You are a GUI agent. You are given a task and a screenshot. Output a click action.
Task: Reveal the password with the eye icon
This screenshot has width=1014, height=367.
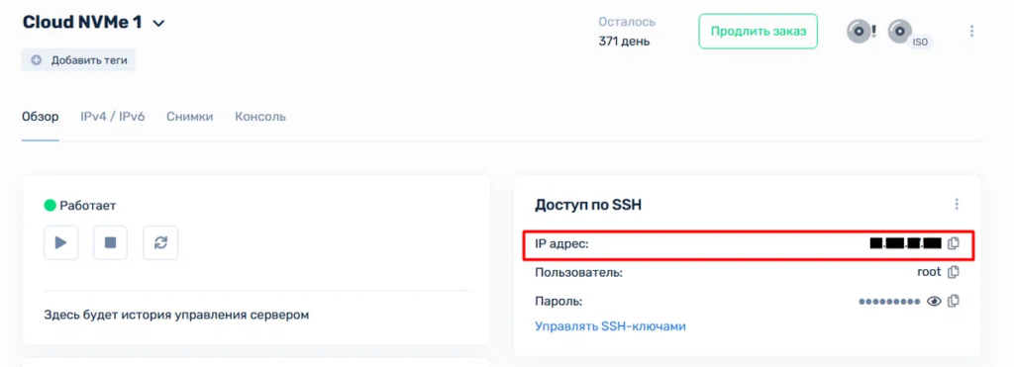point(933,301)
